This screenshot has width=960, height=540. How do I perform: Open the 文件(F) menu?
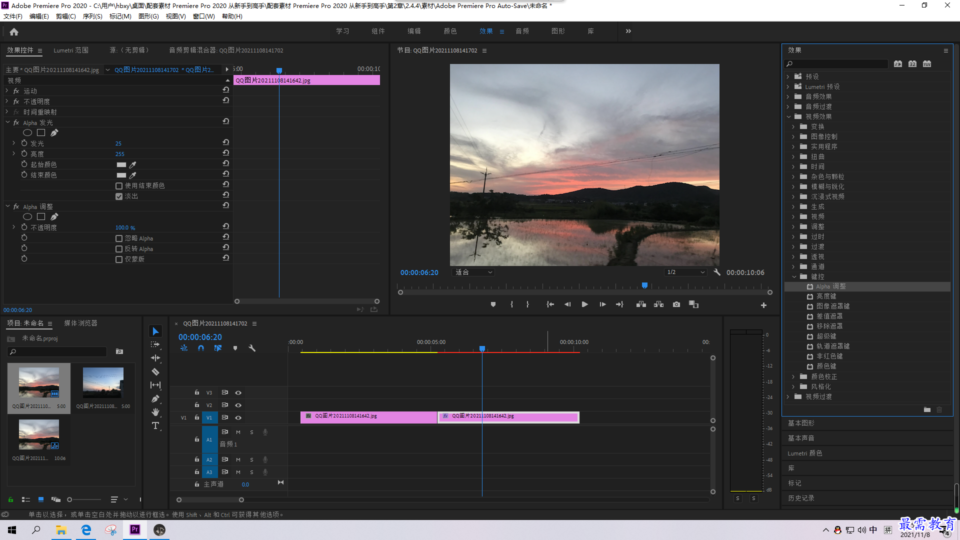(13, 16)
